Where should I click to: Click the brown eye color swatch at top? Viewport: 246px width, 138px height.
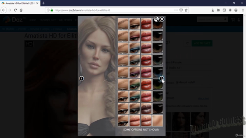click(158, 24)
